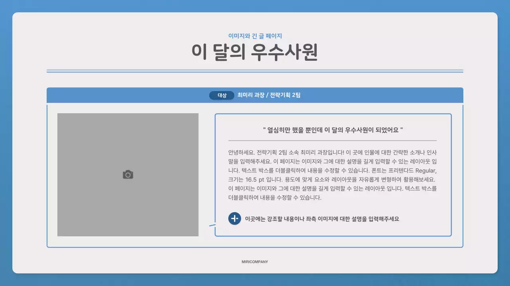Select the double underline below the main title
Image resolution: width=510 pixels, height=286 pixels.
tap(255, 70)
